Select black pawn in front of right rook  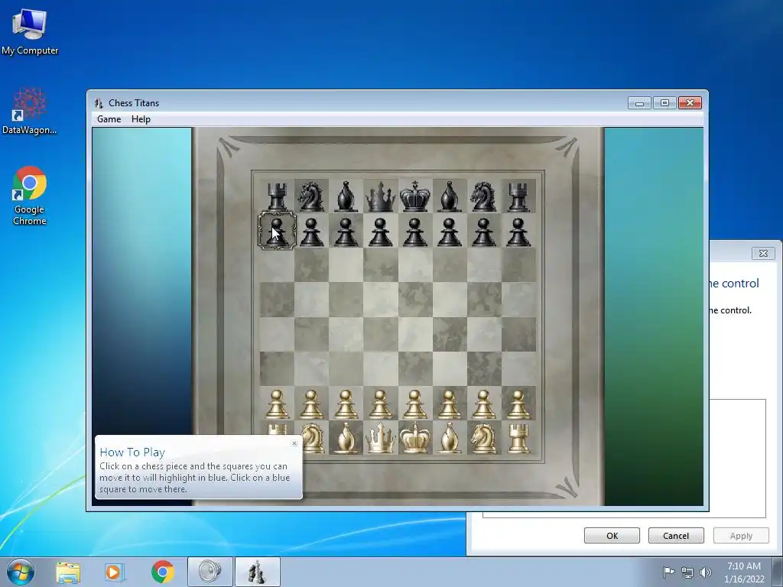pyautogui.click(x=518, y=232)
